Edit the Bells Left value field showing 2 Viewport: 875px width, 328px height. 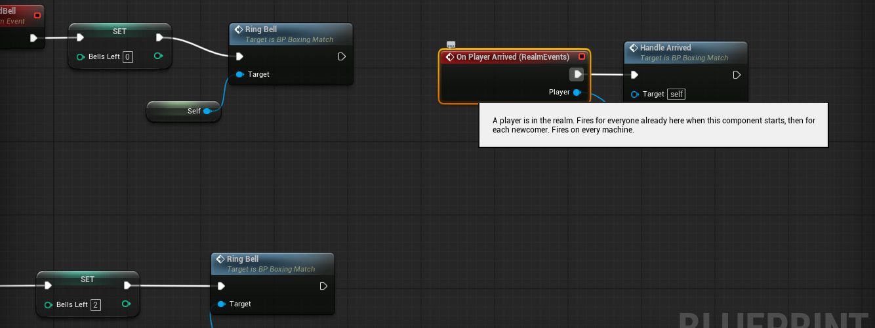(x=96, y=305)
